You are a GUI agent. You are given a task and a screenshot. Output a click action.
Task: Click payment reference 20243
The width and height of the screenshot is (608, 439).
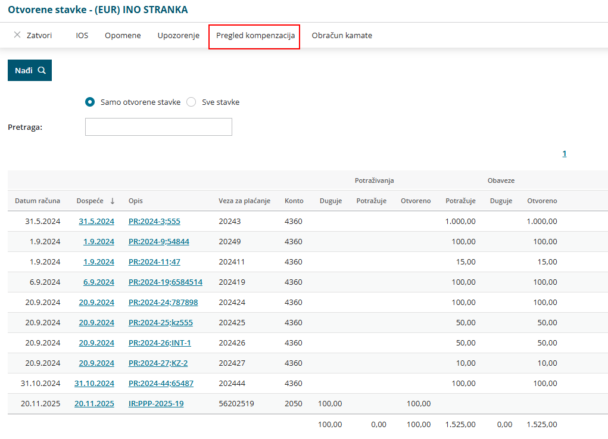tap(229, 221)
